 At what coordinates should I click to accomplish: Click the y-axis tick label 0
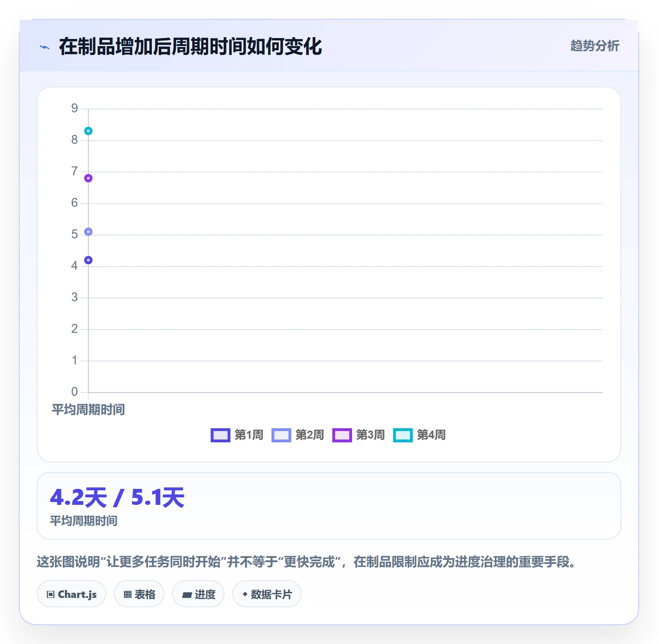[x=74, y=392]
